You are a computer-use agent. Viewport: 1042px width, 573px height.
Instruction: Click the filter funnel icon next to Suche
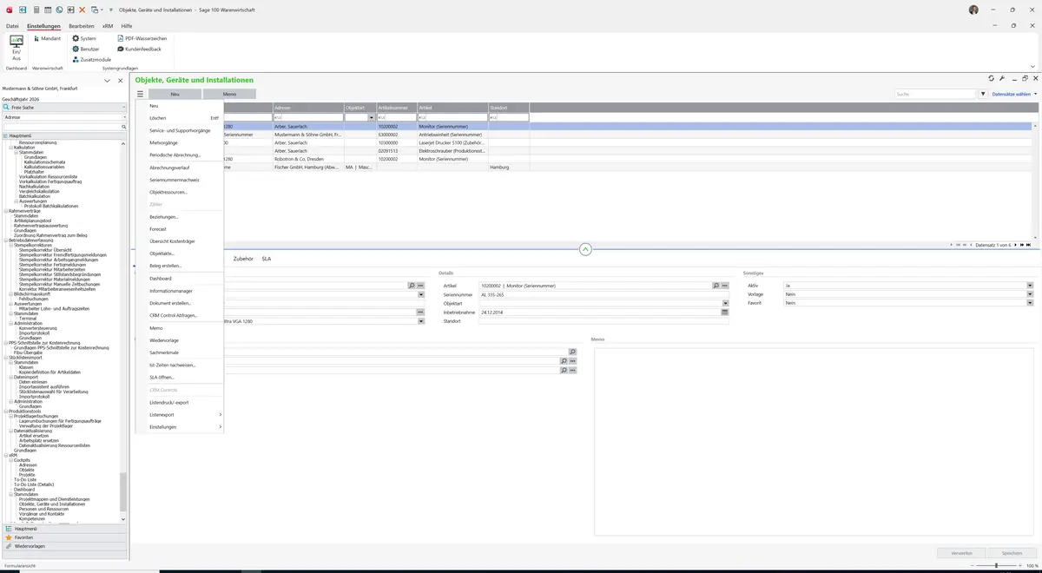984,94
